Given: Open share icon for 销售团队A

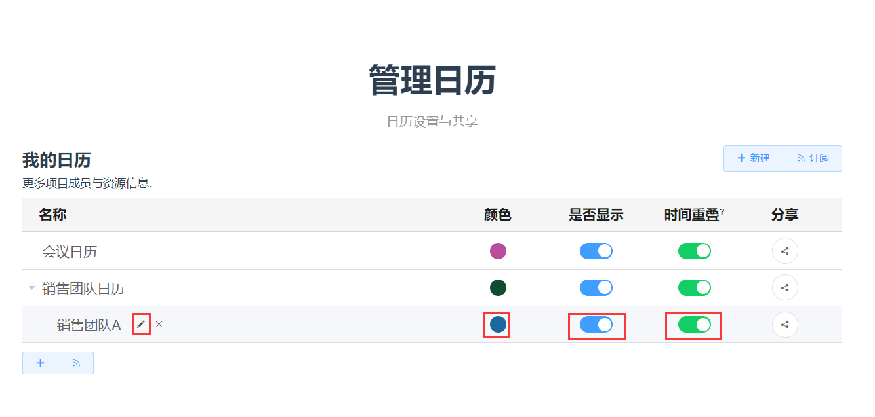Looking at the screenshot, I should [784, 324].
